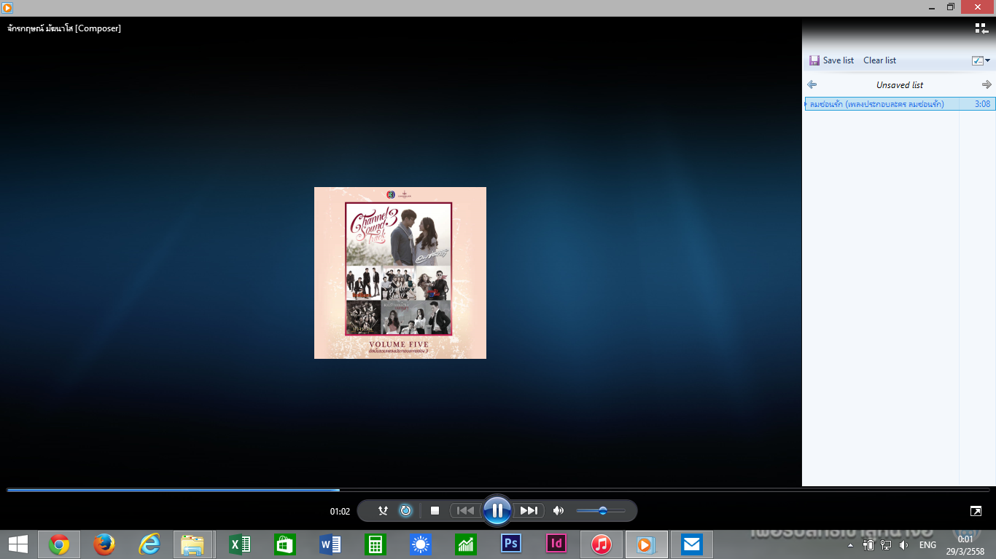Switch to Library view icon
The width and height of the screenshot is (996, 559).
pyautogui.click(x=981, y=28)
